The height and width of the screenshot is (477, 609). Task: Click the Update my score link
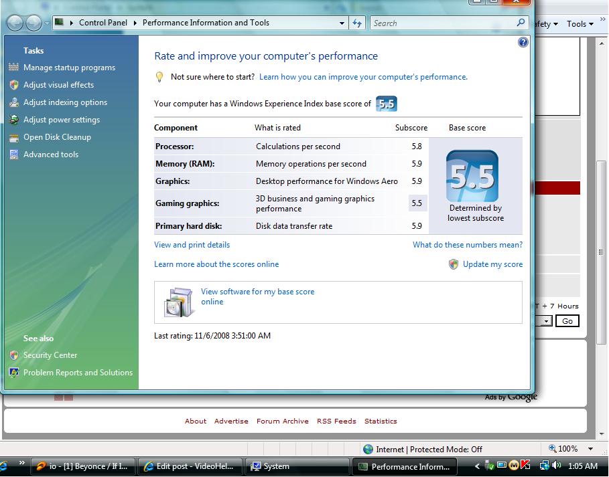(x=492, y=264)
